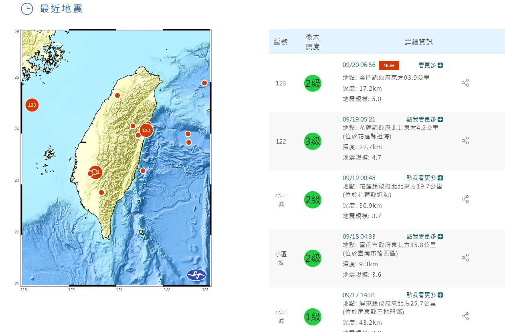Expand 點我看更多 for the 09/17 14:31 quake
Image resolution: width=505 pixels, height=332 pixels.
coord(424,295)
